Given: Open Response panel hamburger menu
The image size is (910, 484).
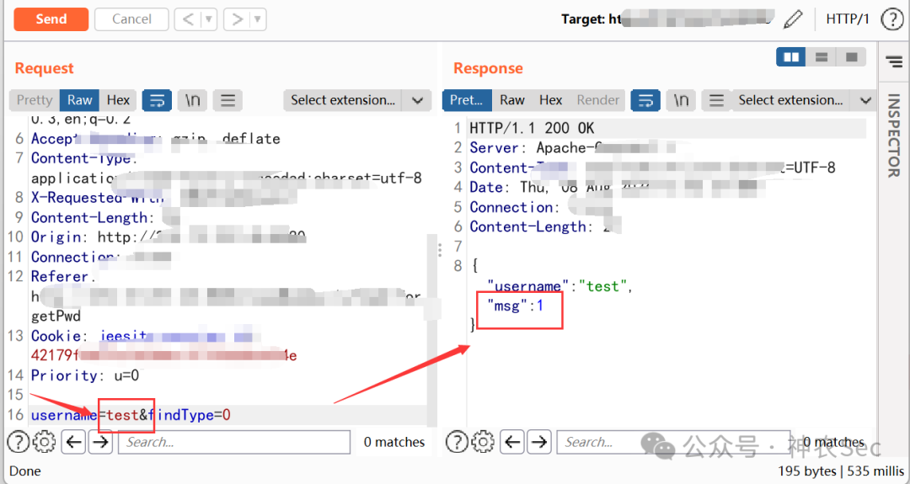Looking at the screenshot, I should tap(716, 100).
